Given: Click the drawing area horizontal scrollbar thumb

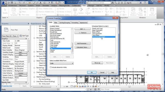Looking at the screenshot, I should (129, 86).
